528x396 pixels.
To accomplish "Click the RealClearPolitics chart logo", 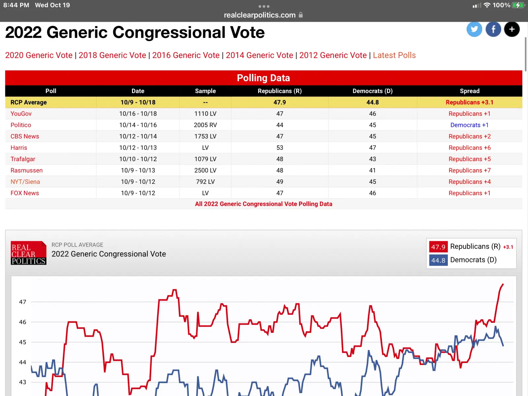I will click(29, 253).
